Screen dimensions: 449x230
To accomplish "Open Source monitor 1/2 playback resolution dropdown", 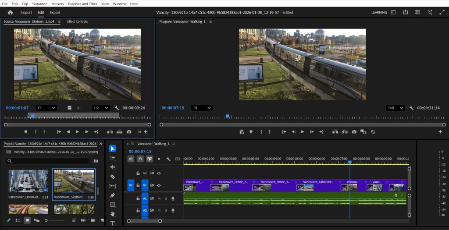I will pos(100,108).
